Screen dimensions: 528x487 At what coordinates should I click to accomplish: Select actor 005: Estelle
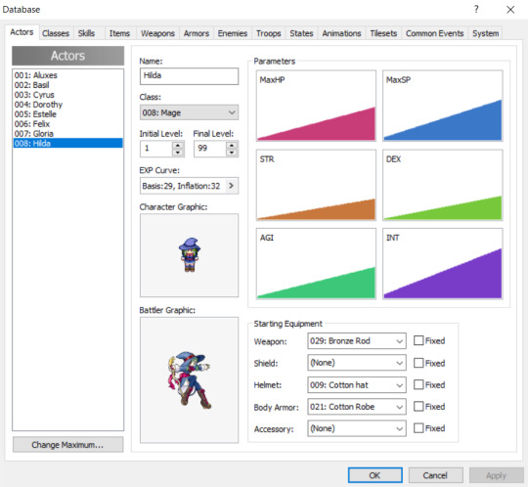coord(67,114)
